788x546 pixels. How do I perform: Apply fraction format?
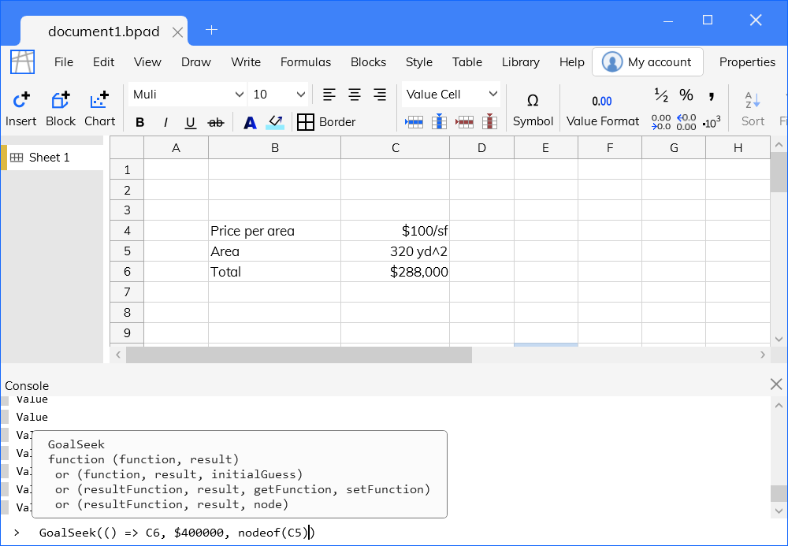pyautogui.click(x=661, y=95)
